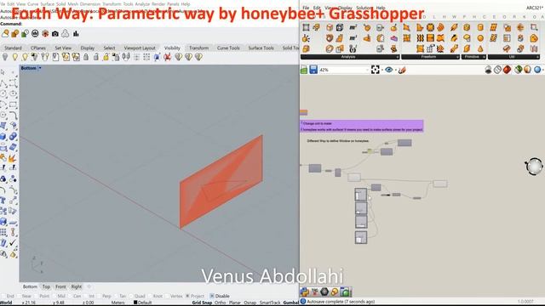The height and width of the screenshot is (306, 545).
Task: Toggle Osnap in status bar
Action: [x=250, y=303]
